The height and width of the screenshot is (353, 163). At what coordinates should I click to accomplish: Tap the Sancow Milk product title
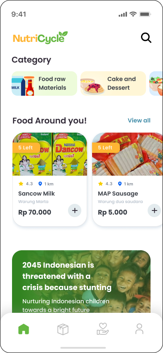point(36,193)
